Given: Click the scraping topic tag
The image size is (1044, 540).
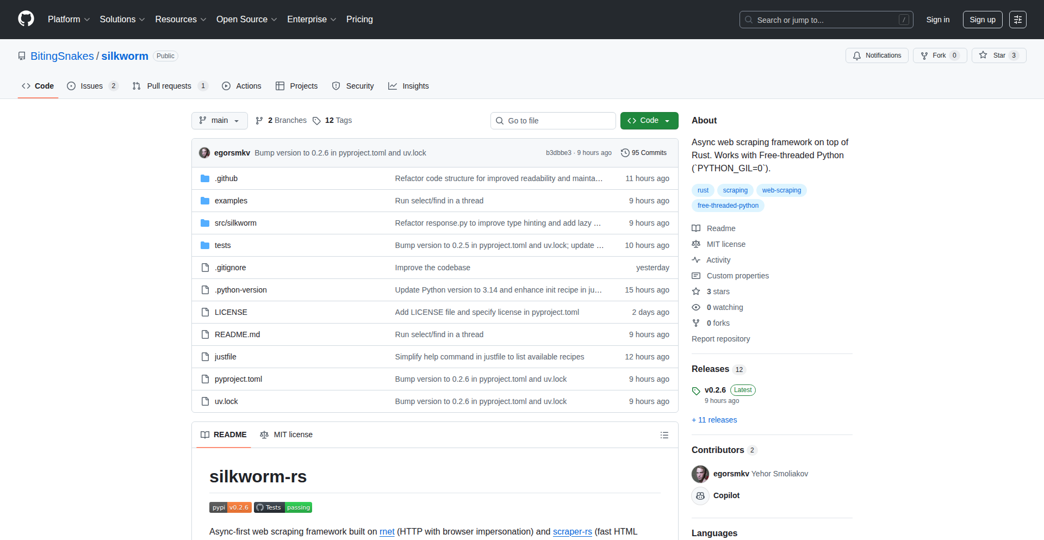Looking at the screenshot, I should pos(735,190).
